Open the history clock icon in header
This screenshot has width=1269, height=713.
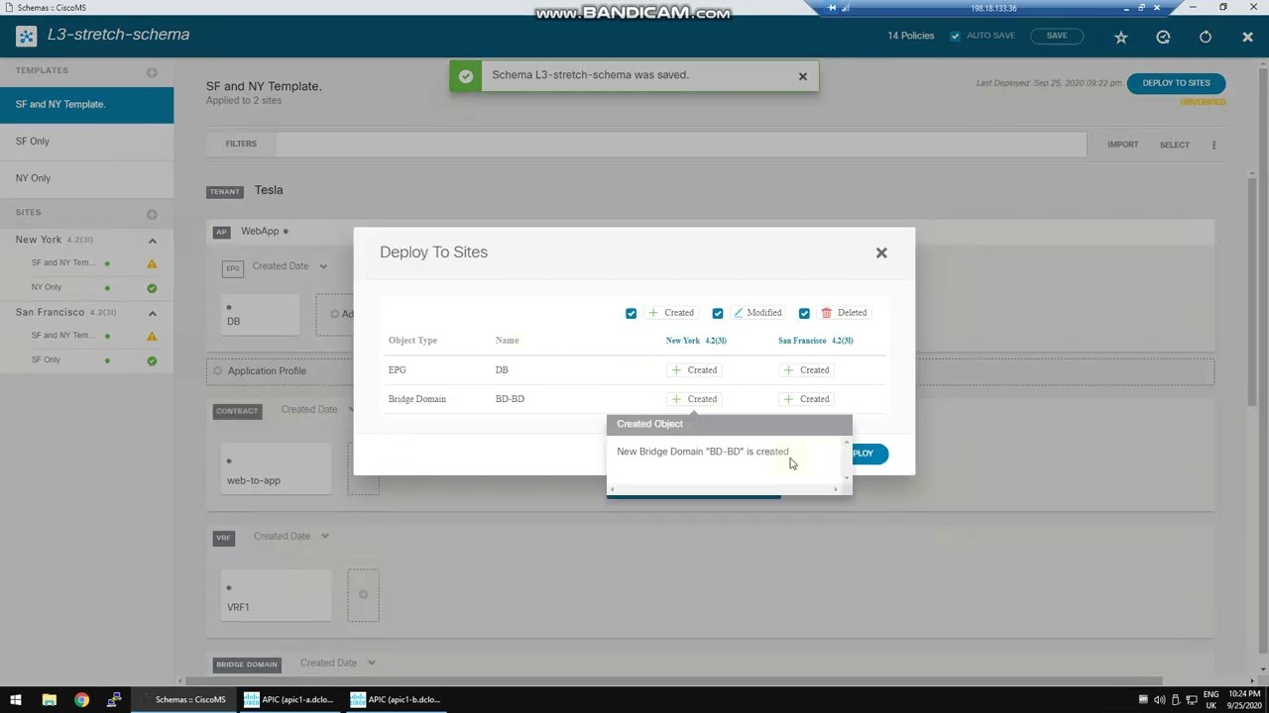(1163, 37)
